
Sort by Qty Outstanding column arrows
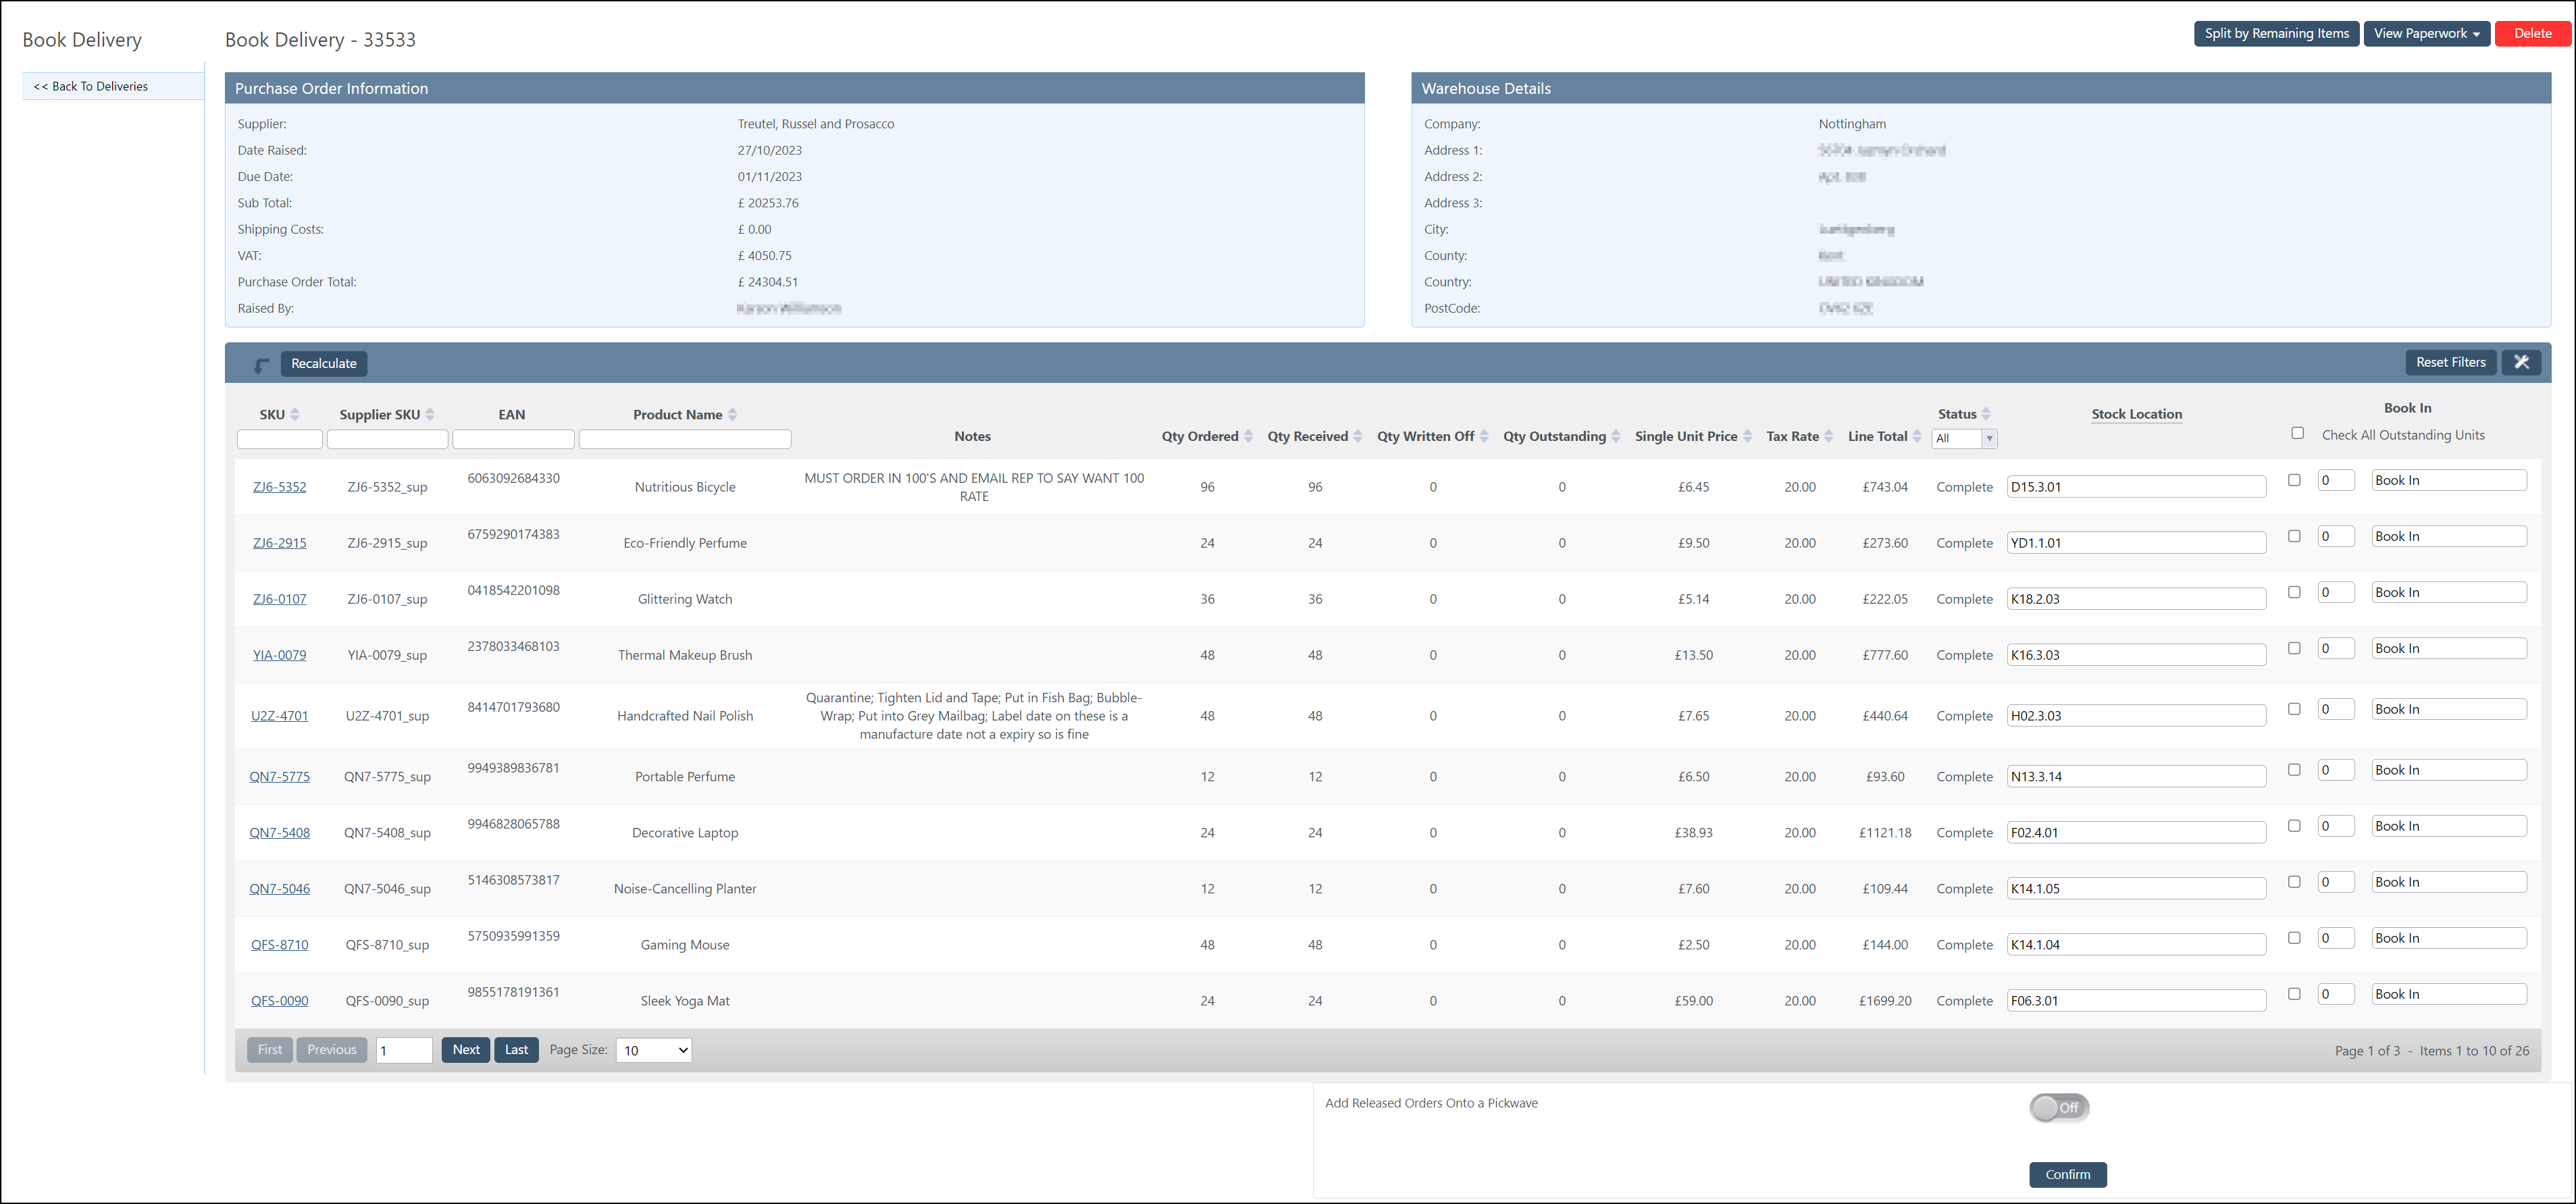point(1616,436)
